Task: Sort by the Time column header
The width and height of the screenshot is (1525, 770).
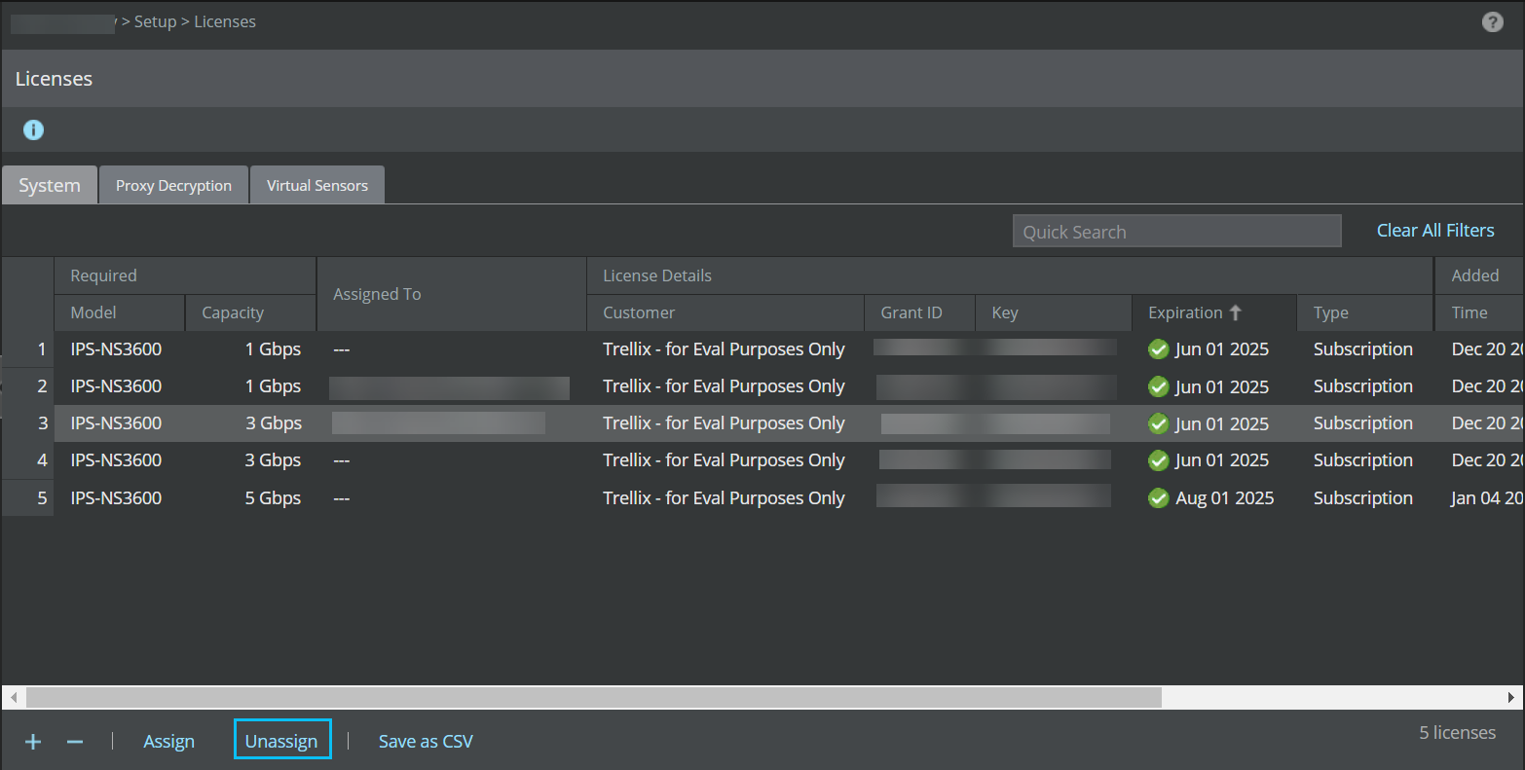Action: click(1479, 312)
